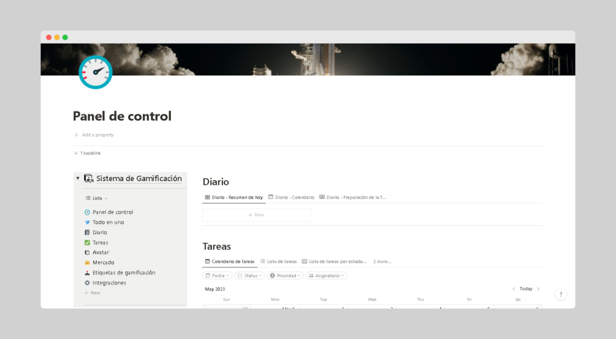Go to previous month with left chevron
Image resolution: width=616 pixels, height=339 pixels.
[x=514, y=289]
